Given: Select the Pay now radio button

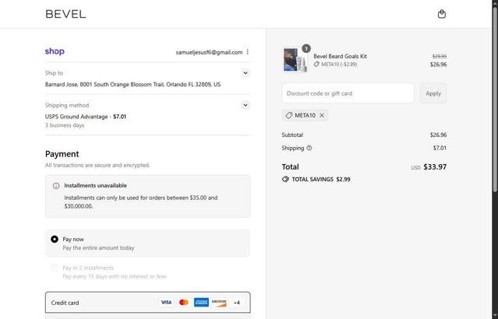Looking at the screenshot, I should pyautogui.click(x=55, y=239).
